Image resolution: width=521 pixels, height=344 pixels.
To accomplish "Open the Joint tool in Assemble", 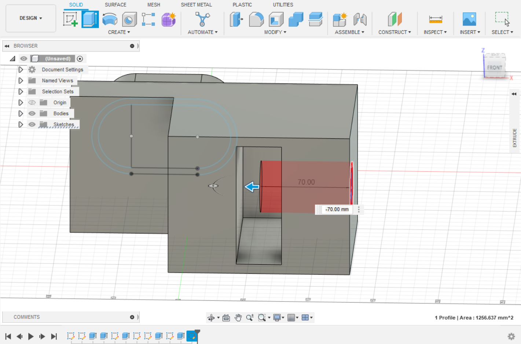I will point(360,19).
